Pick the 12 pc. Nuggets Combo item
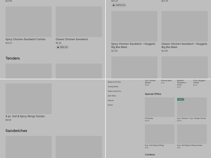 click(x=199, y=82)
